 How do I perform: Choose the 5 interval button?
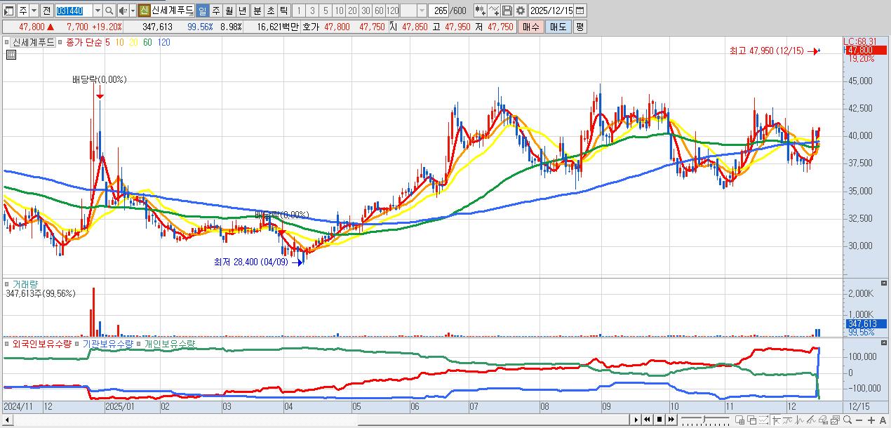click(x=326, y=11)
